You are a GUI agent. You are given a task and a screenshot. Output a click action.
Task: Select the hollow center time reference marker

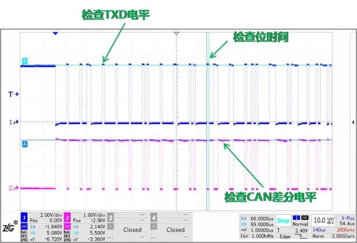tap(176, 34)
